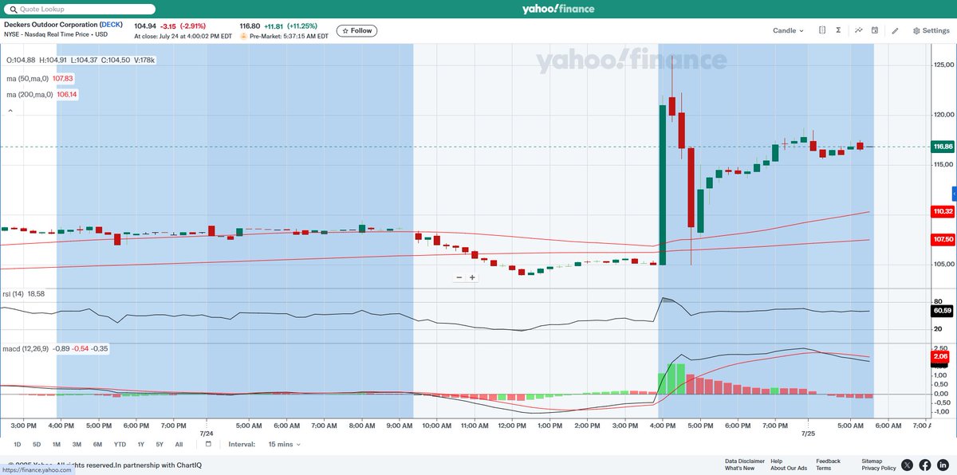Open the sigma indicators icon
The image size is (957, 475).
click(x=838, y=30)
